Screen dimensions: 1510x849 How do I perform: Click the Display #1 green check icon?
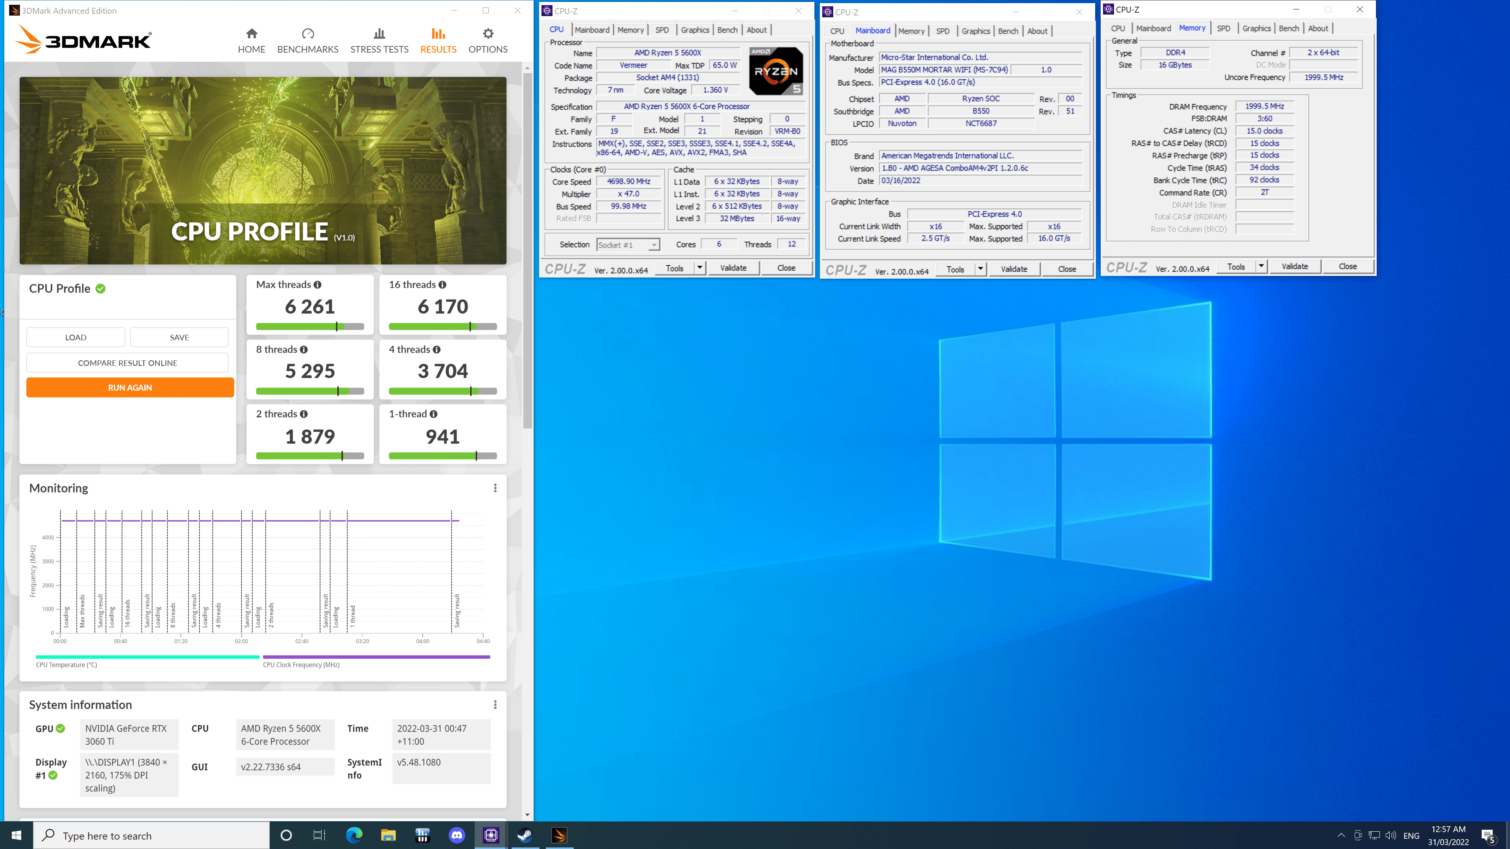click(x=53, y=775)
